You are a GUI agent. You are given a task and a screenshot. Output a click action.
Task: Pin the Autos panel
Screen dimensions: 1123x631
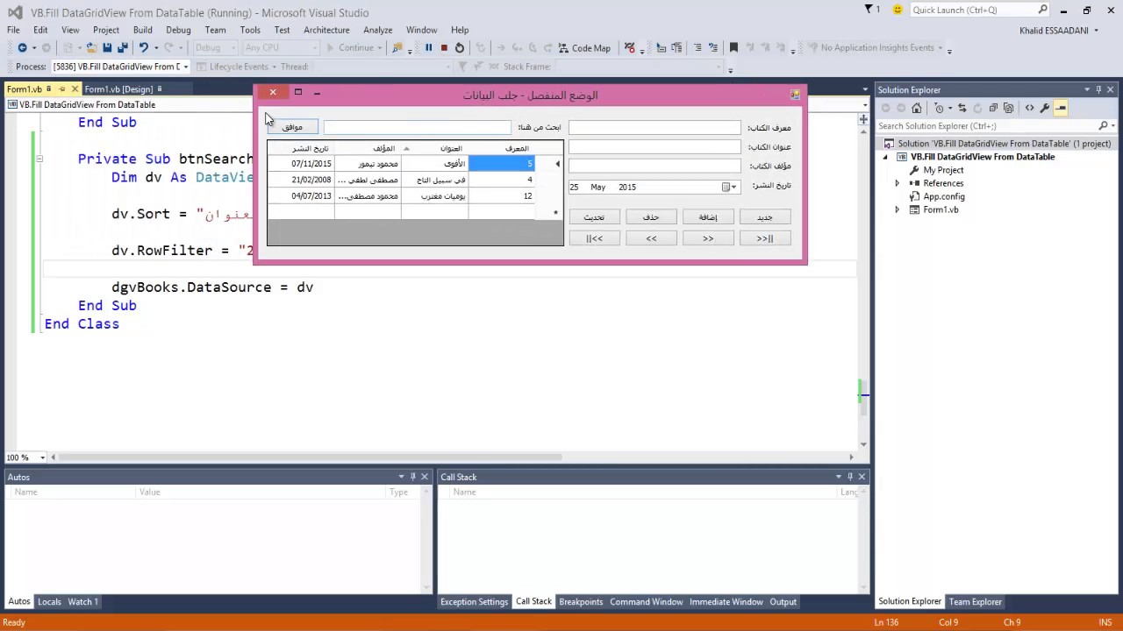coord(413,477)
